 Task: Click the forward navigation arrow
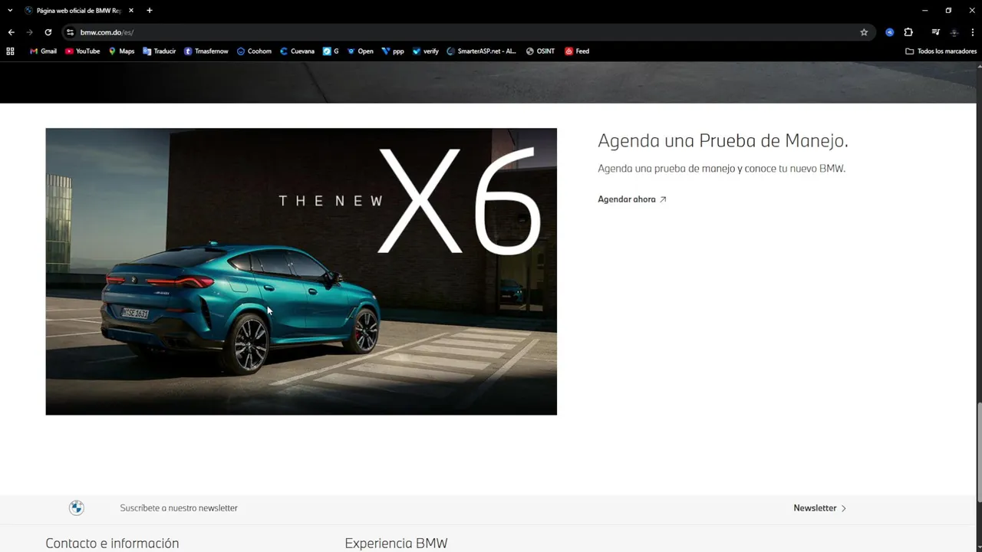(29, 32)
